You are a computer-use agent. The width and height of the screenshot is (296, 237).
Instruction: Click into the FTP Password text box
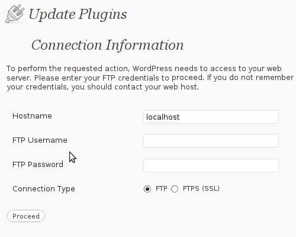tap(211, 166)
